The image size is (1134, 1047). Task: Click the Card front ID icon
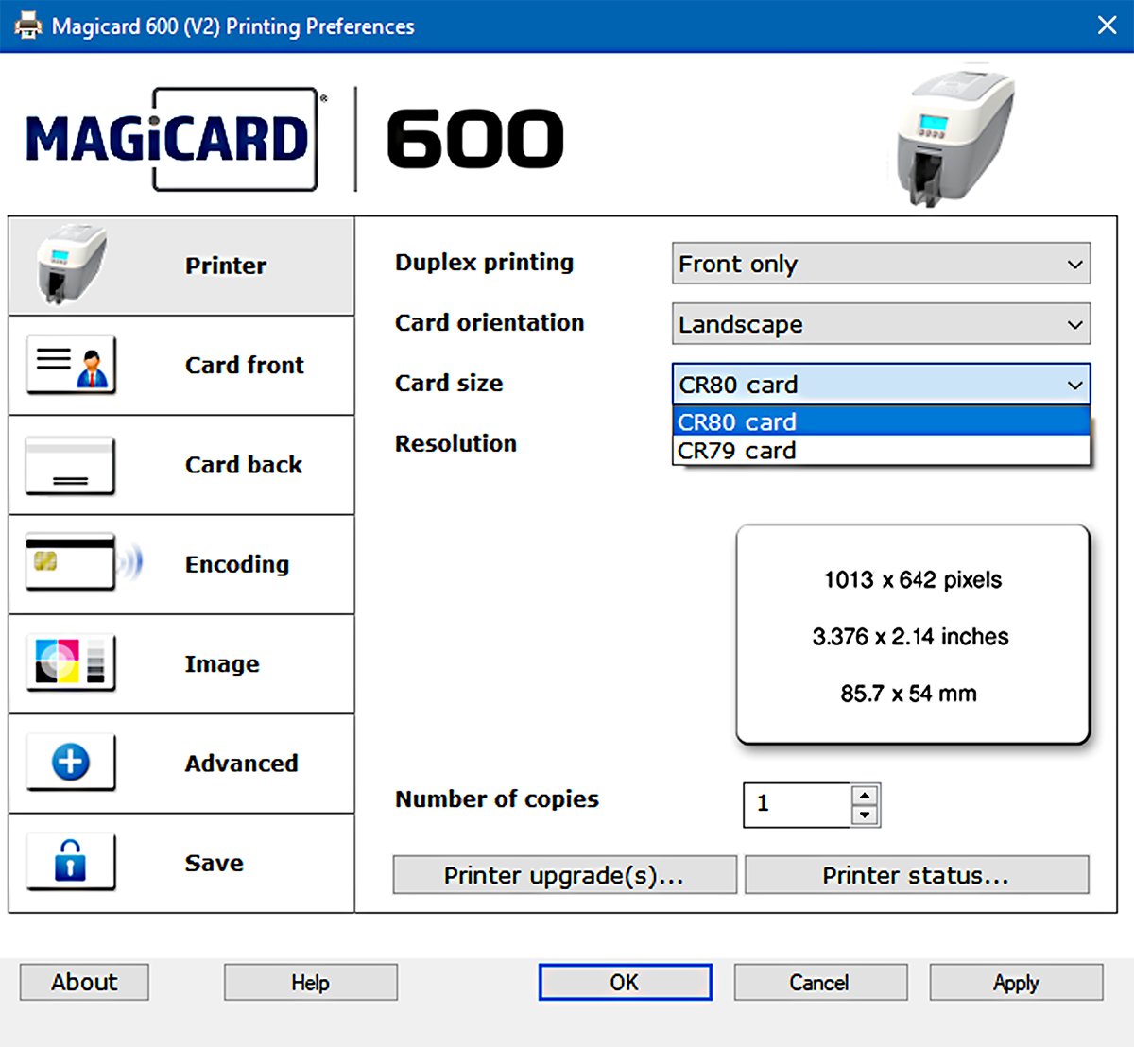coord(71,365)
